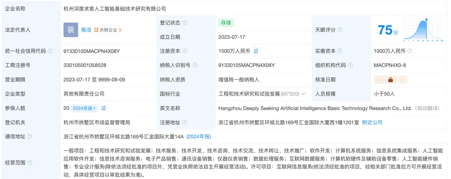Click the help icon beside 注册地址
Viewport: 451px width, 179px height.
point(185,123)
